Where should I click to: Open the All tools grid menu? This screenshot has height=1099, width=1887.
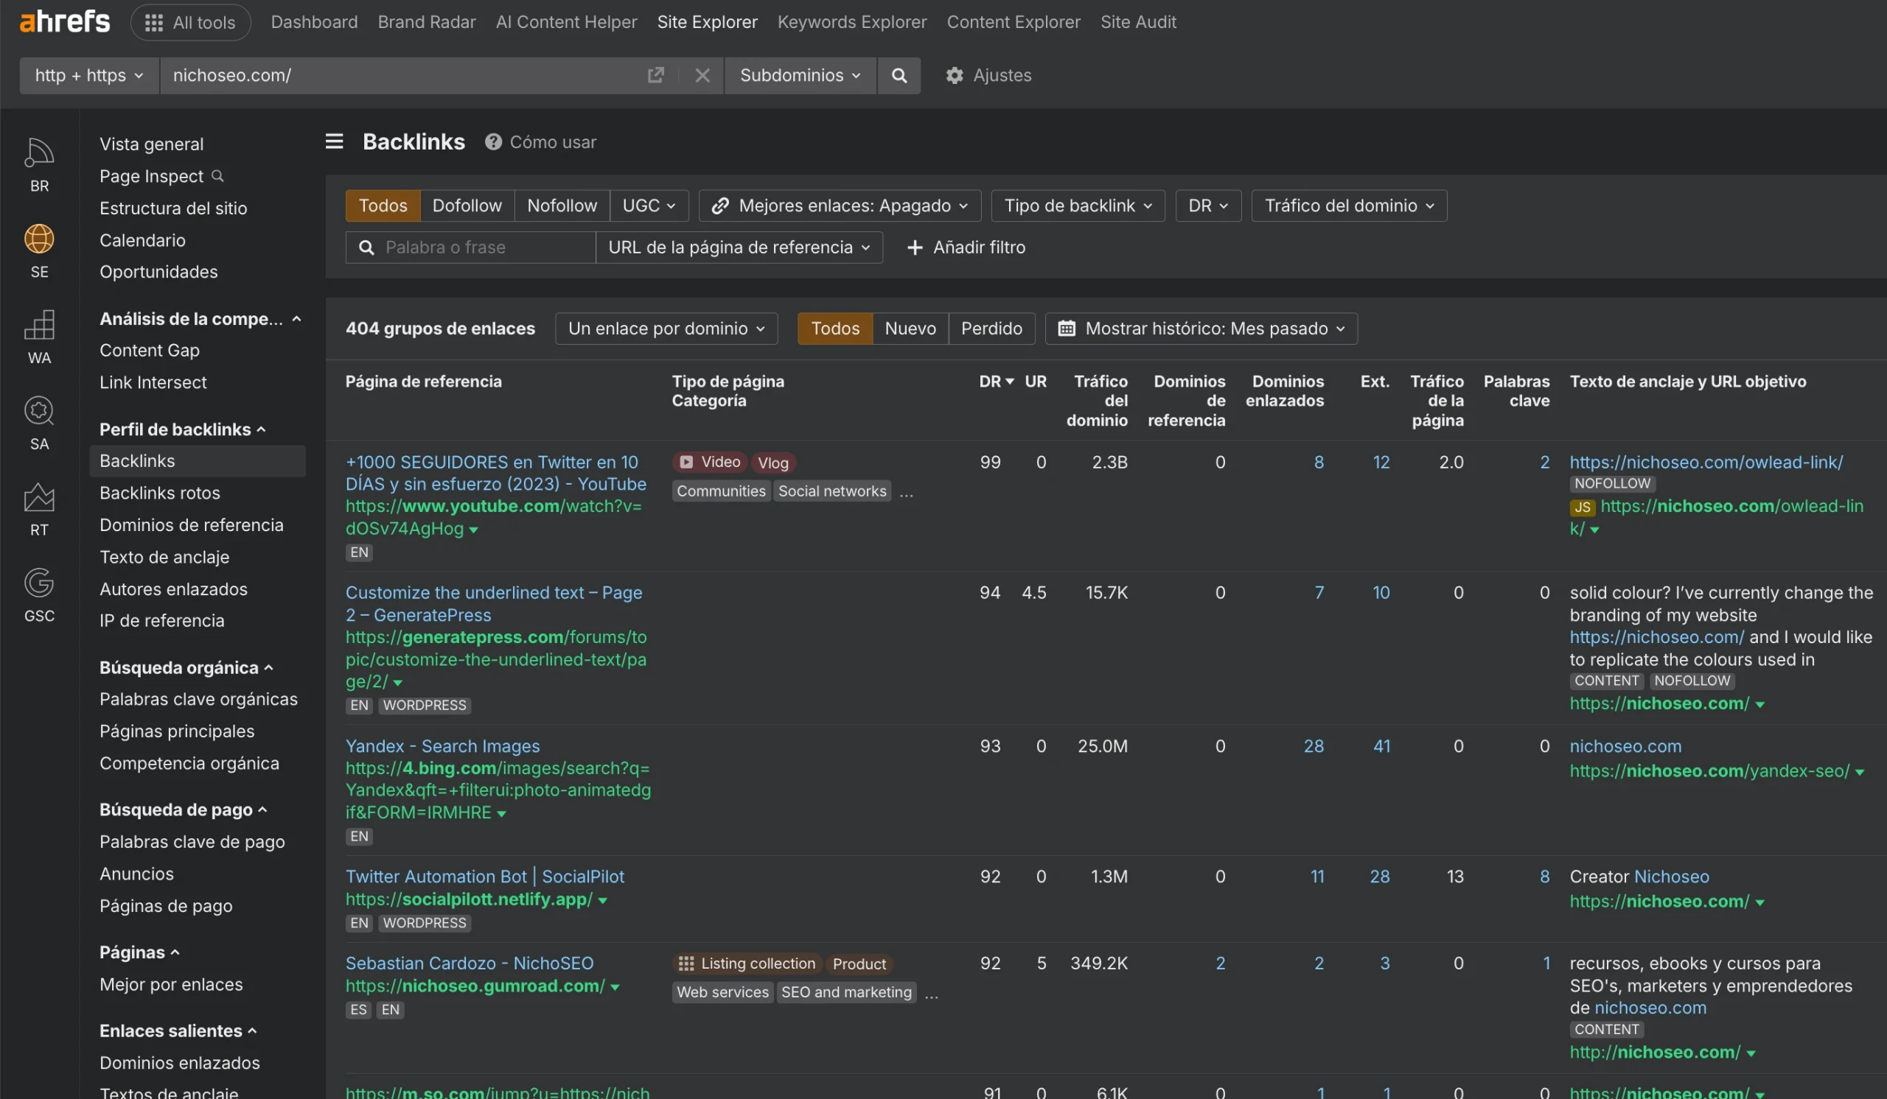click(x=190, y=22)
